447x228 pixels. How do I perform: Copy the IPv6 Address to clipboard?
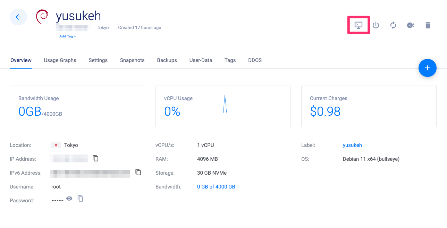(x=138, y=172)
